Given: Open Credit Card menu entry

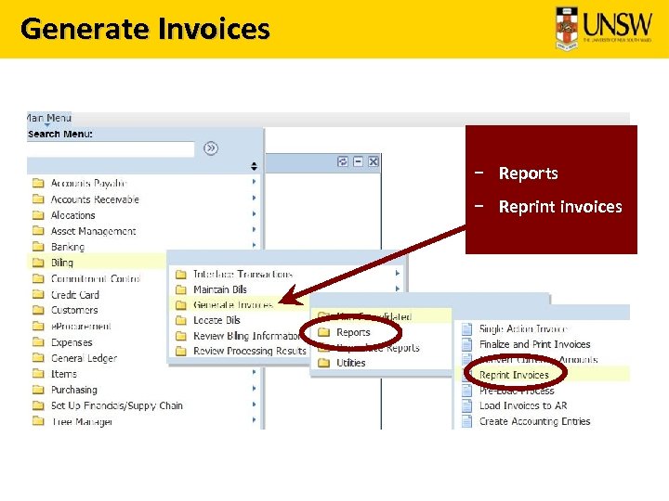Looking at the screenshot, I should tap(74, 295).
